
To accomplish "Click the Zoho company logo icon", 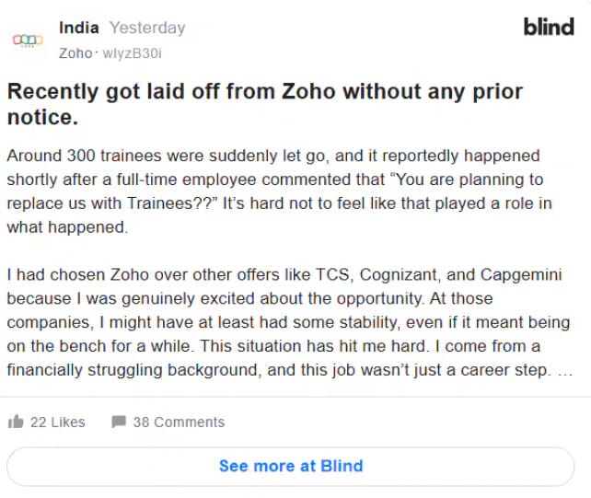I will (27, 41).
